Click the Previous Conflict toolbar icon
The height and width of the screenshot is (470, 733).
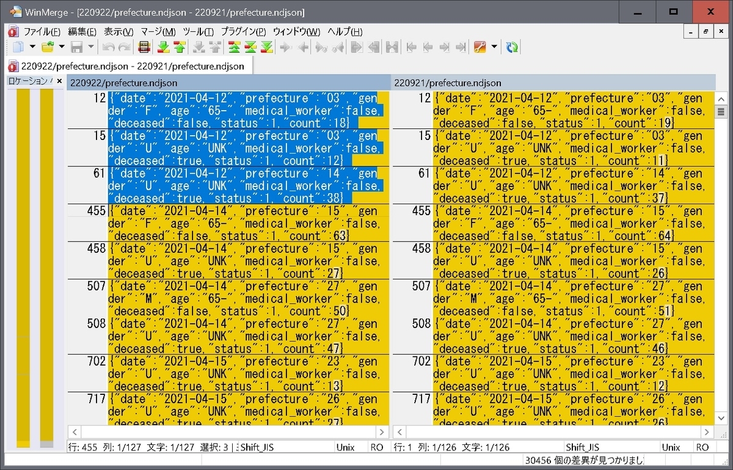coord(215,47)
